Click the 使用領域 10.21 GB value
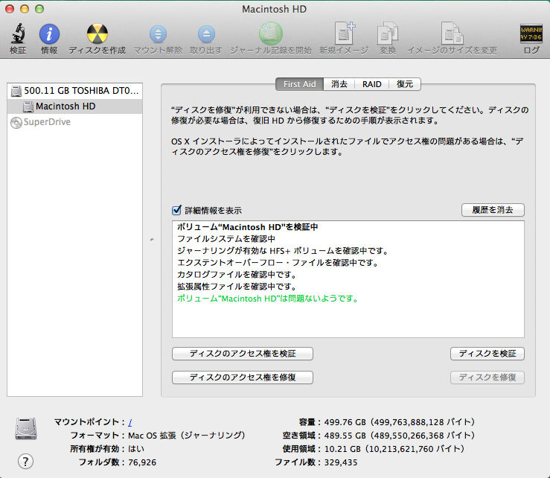 pyautogui.click(x=394, y=449)
